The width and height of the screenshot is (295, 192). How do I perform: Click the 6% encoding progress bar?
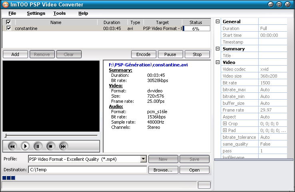click(x=196, y=29)
